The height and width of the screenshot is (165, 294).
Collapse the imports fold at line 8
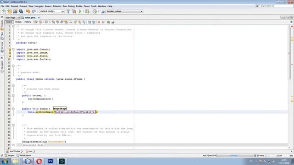tap(13, 49)
